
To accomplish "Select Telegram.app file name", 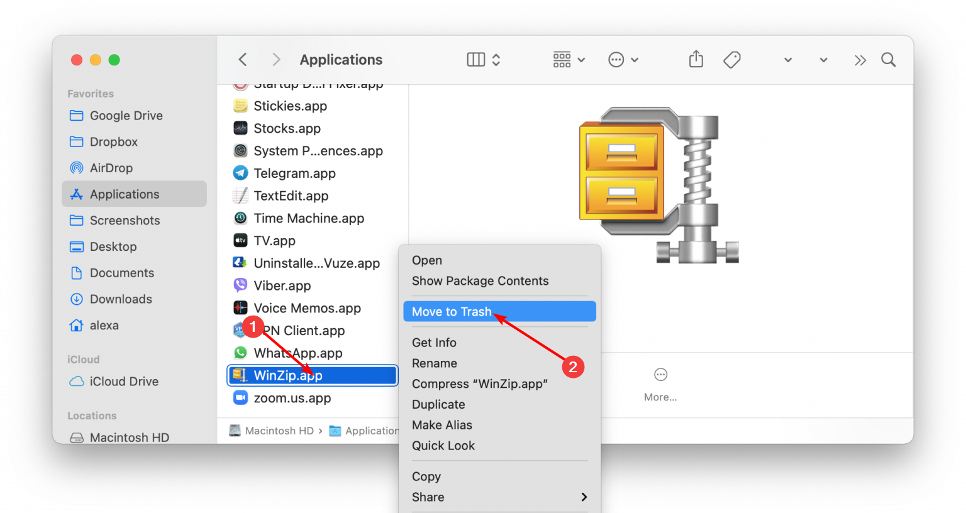I will click(x=294, y=174).
